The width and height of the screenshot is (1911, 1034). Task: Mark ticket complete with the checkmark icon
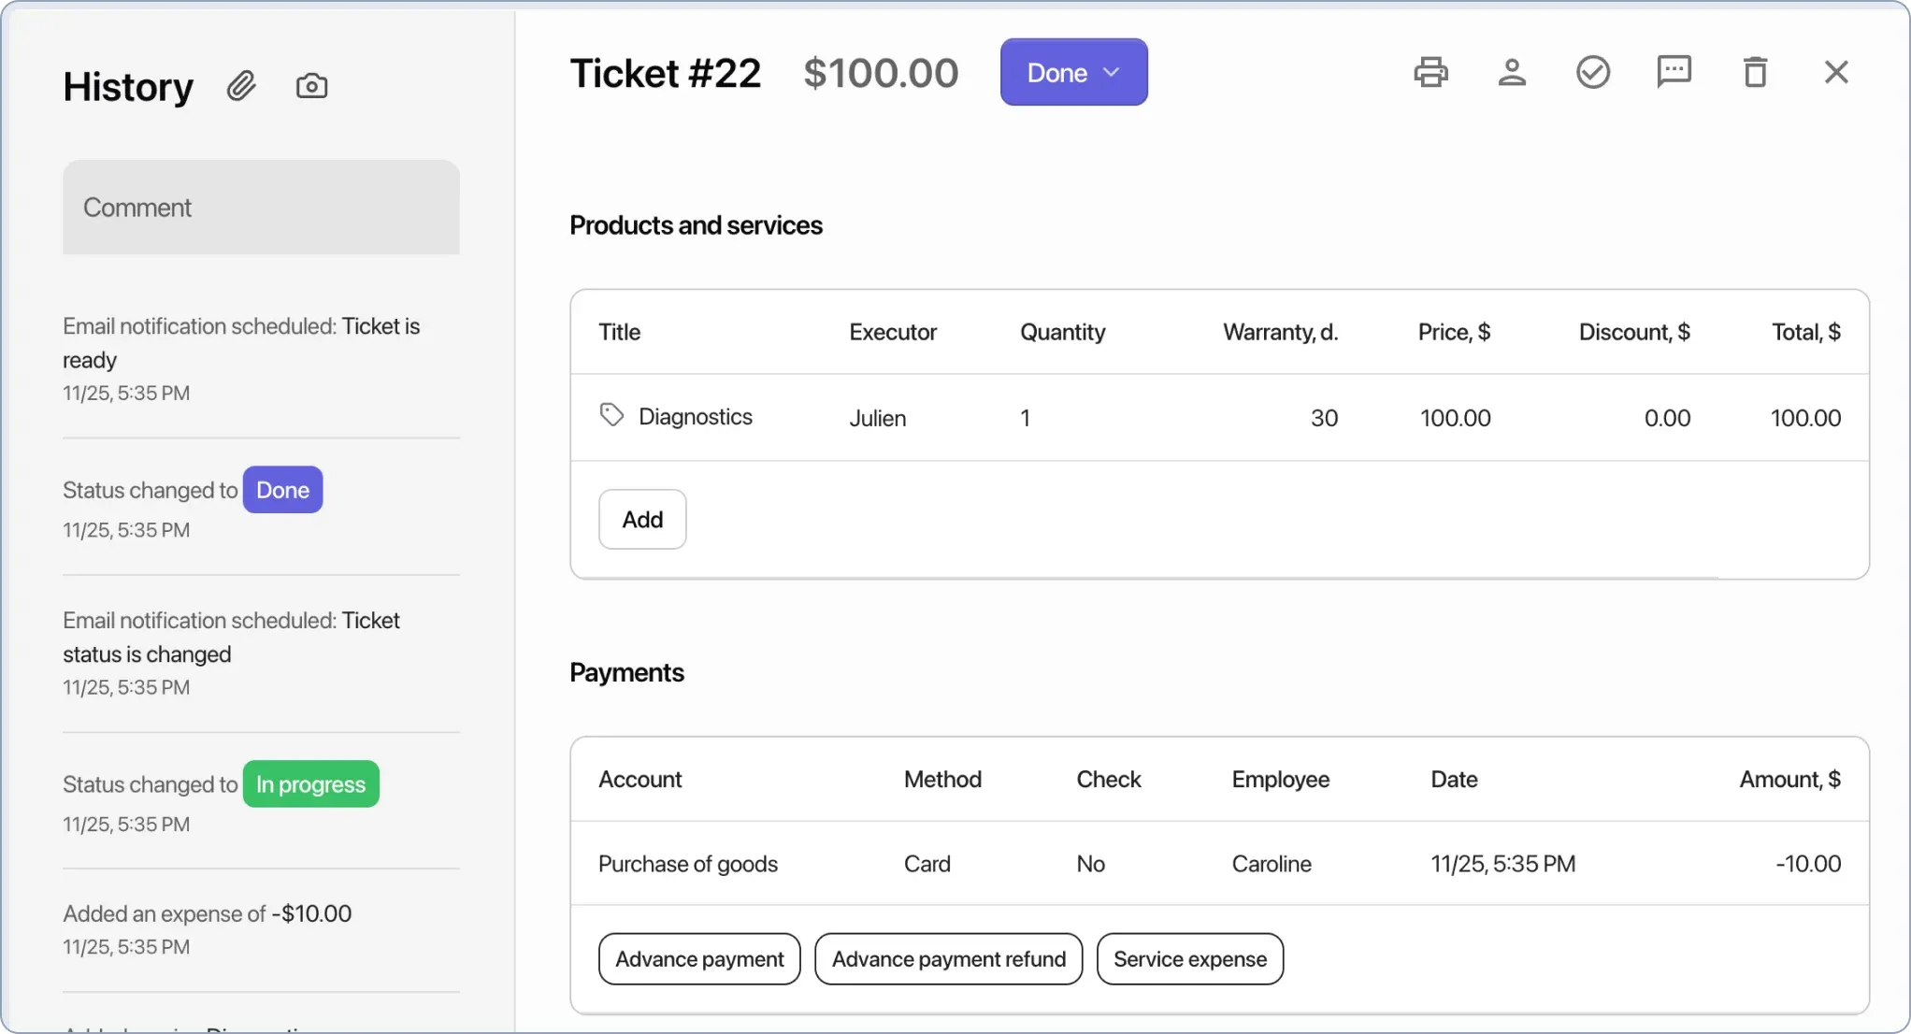[x=1593, y=71]
